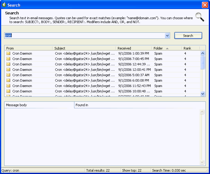Click Cron Daemon in the 9/2/2006 12:44:39 row
The height and width of the screenshot is (174, 210).
point(22,64)
